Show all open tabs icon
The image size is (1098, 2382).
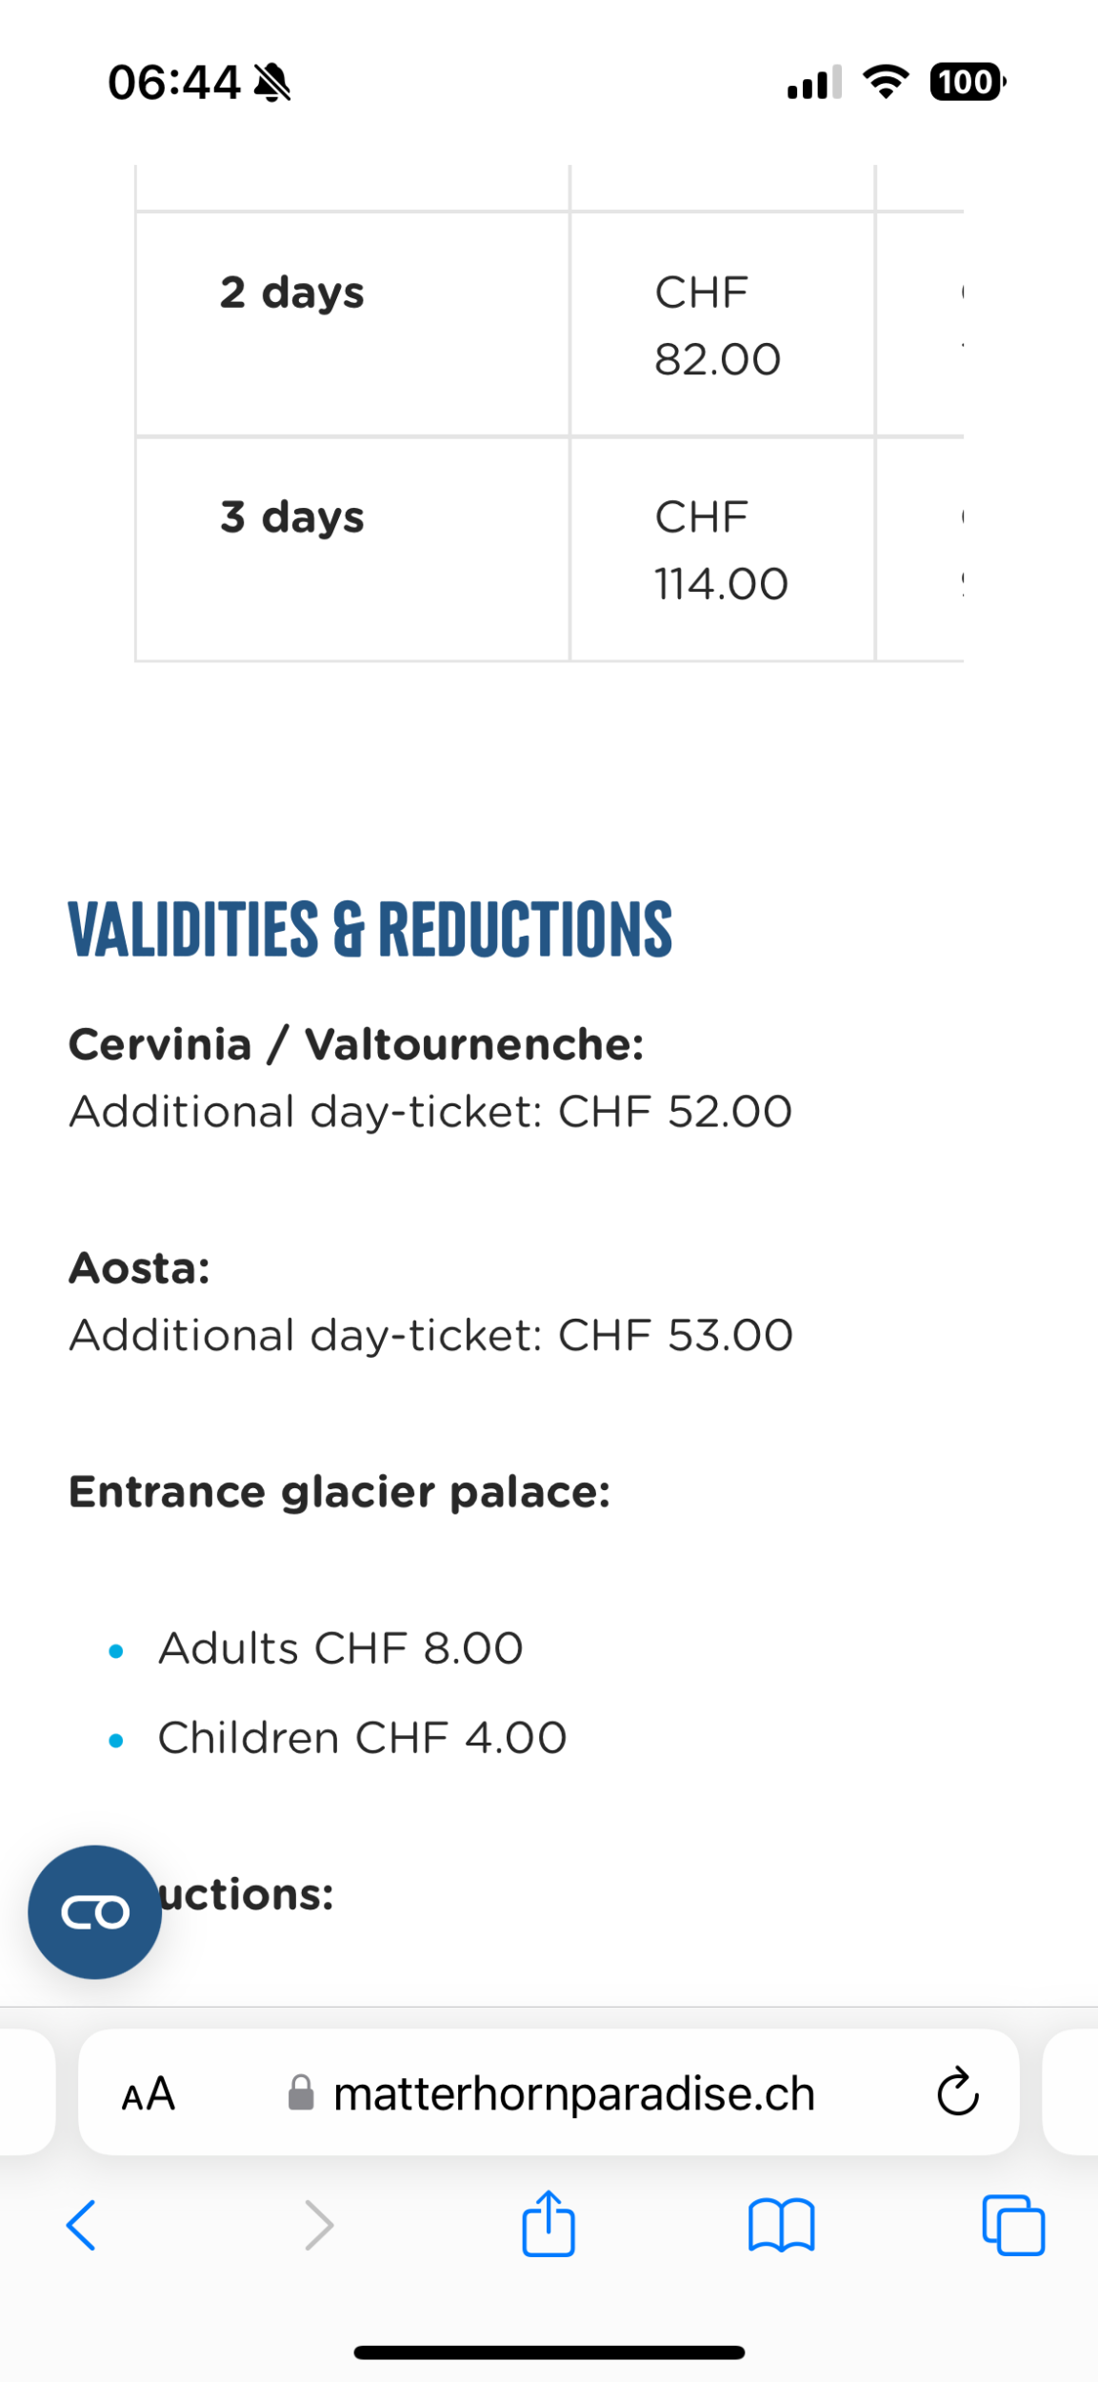click(x=1013, y=2226)
